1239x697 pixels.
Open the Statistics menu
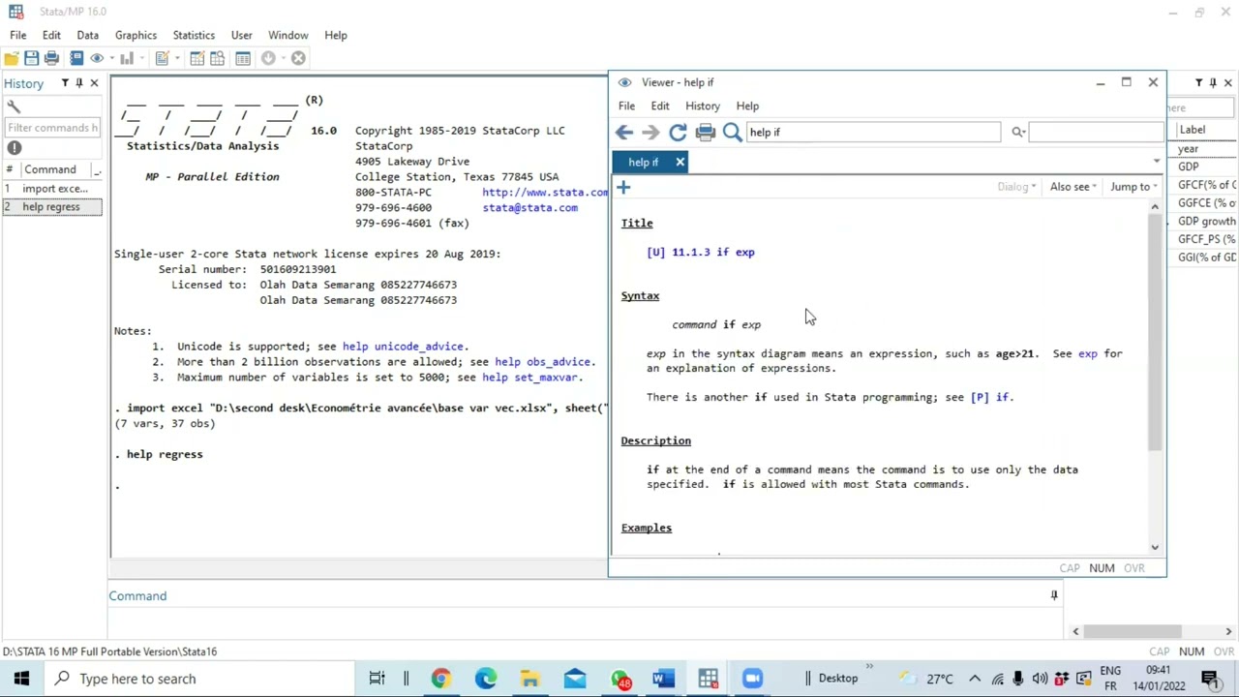[194, 35]
